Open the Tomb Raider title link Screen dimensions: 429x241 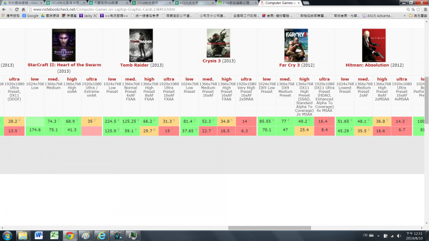click(x=134, y=65)
